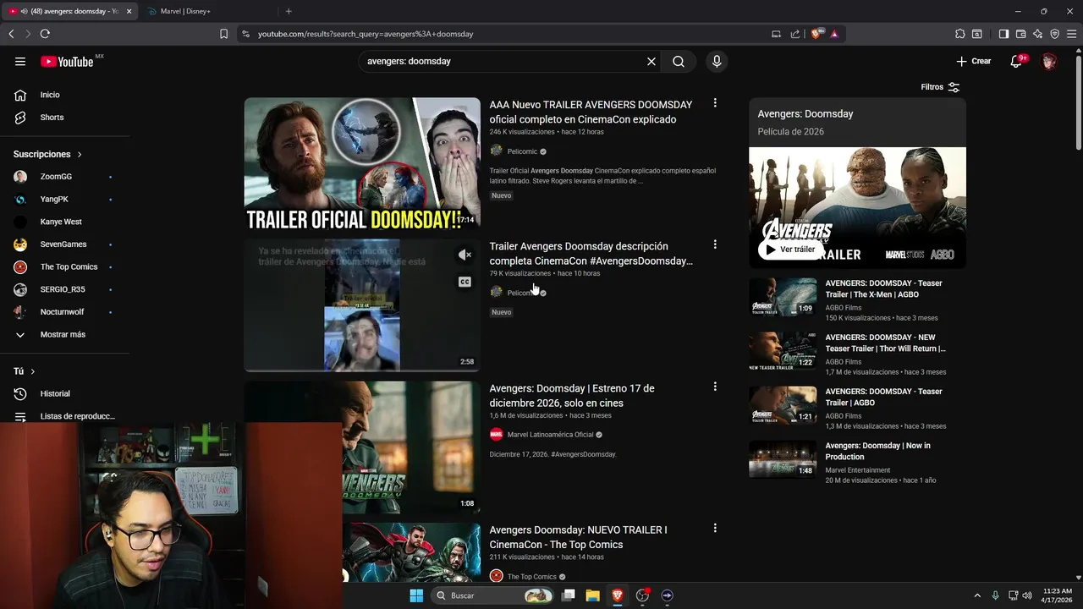Clear the search box with the X
Image resolution: width=1083 pixels, height=609 pixels.
[x=651, y=61]
